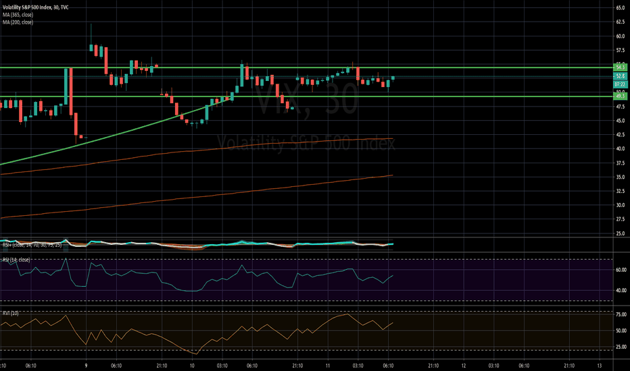Screen dimensions: 630x371
Task: Click 25.0 on the price axis
Action: pyautogui.click(x=621, y=234)
